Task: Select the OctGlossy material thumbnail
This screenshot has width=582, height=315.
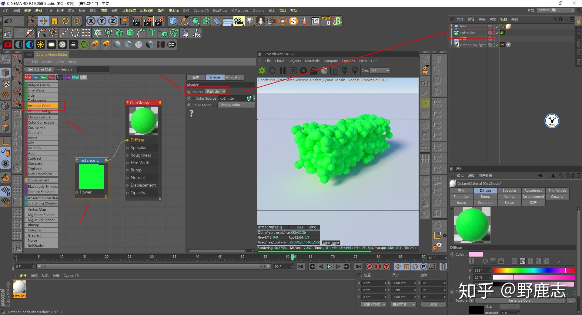Action: [x=19, y=286]
